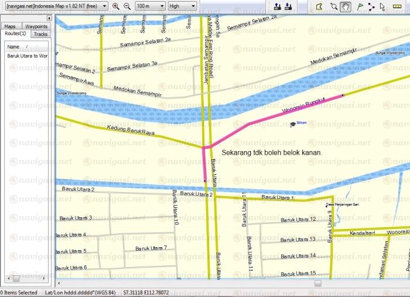The height and width of the screenshot is (297, 410).
Task: Open the 100 m scale dropdown
Action: [x=150, y=6]
